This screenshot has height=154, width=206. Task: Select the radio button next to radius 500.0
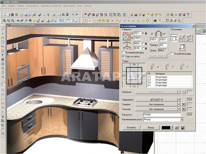click(x=143, y=44)
